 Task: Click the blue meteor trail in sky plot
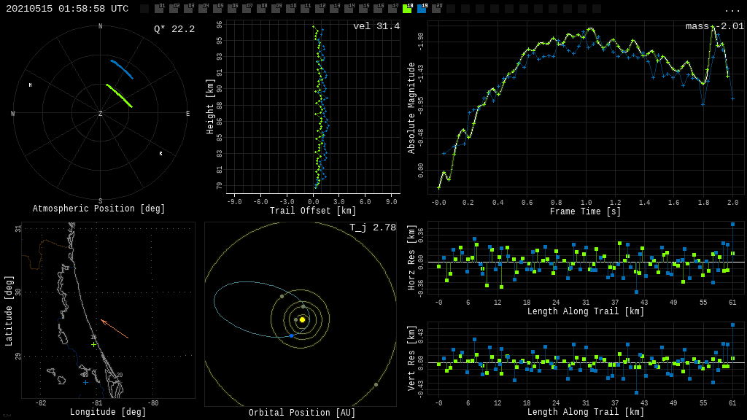click(122, 69)
